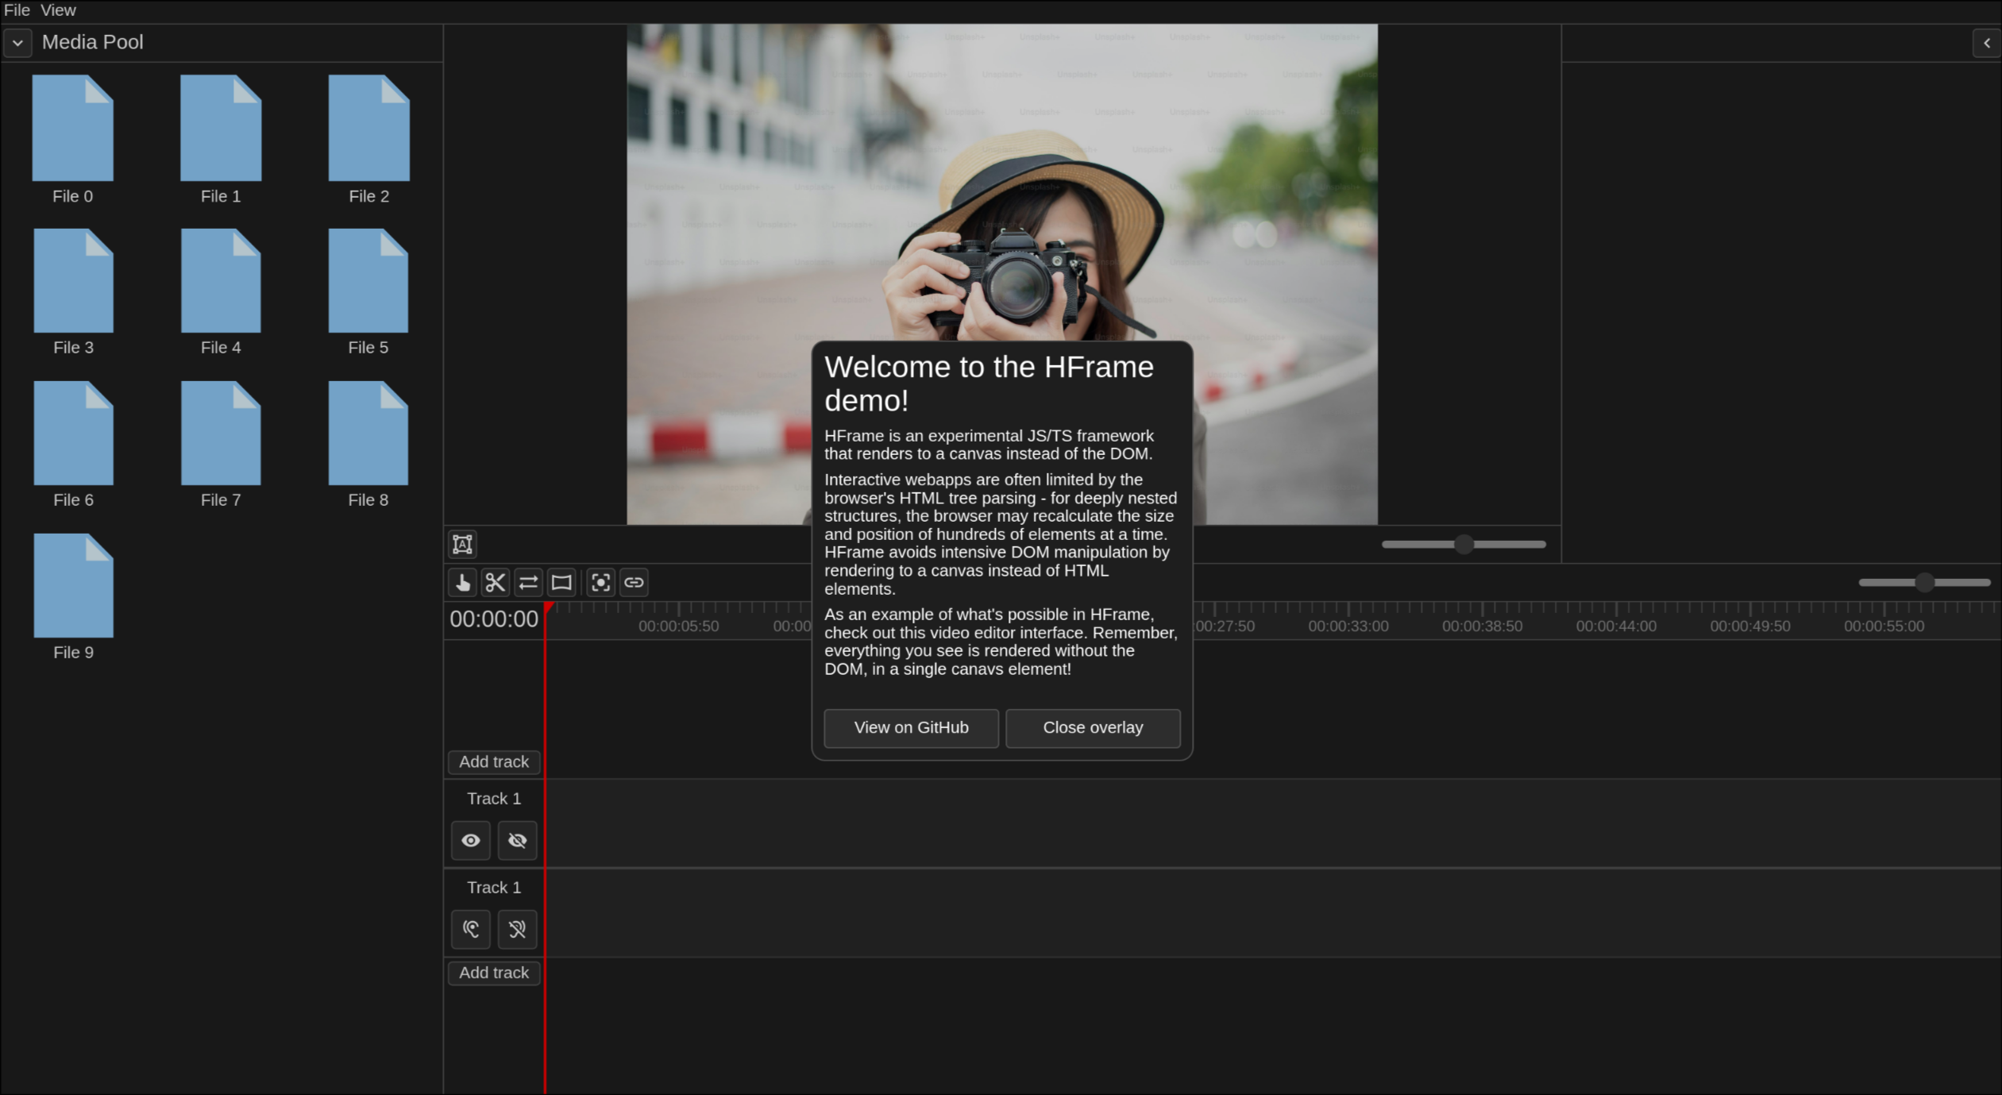The width and height of the screenshot is (2002, 1095).
Task: Select the hand pointer tool
Action: [x=463, y=583]
